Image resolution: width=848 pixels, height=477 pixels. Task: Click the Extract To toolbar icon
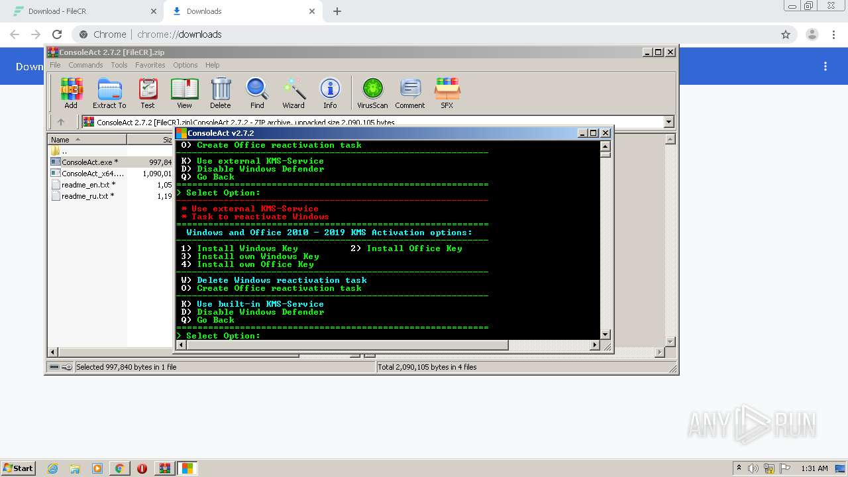[109, 93]
